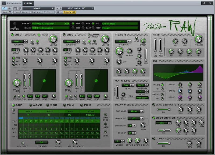Open the WOB Kraken MP dropdown
Image resolution: width=215 pixels, height=155 pixels.
click(x=78, y=8)
